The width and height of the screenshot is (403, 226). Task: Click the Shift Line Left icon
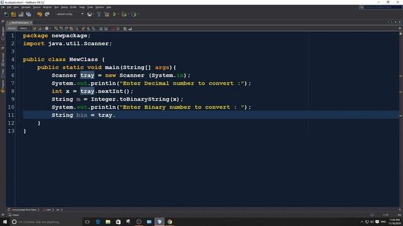(101, 28)
